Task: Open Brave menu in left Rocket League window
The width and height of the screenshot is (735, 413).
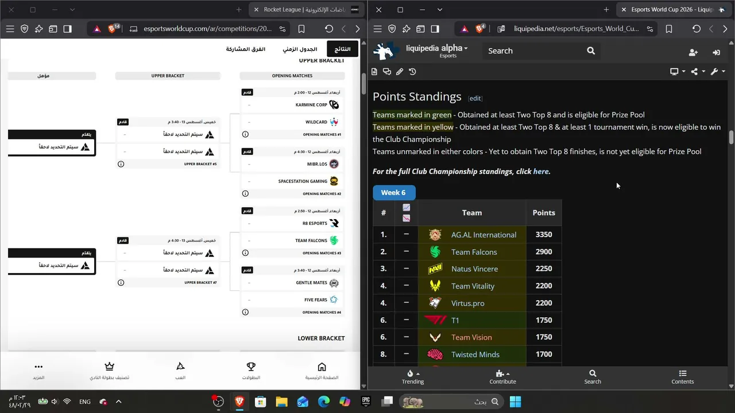Action: click(x=10, y=29)
